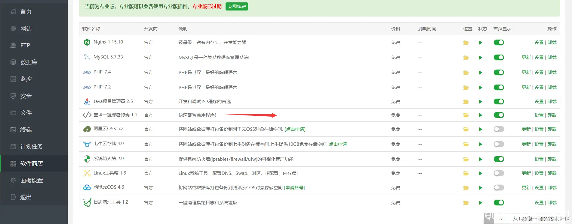The image size is (572, 224).
Task: Open the 点击申请 link for 阿里云OSS
Action: [295, 129]
